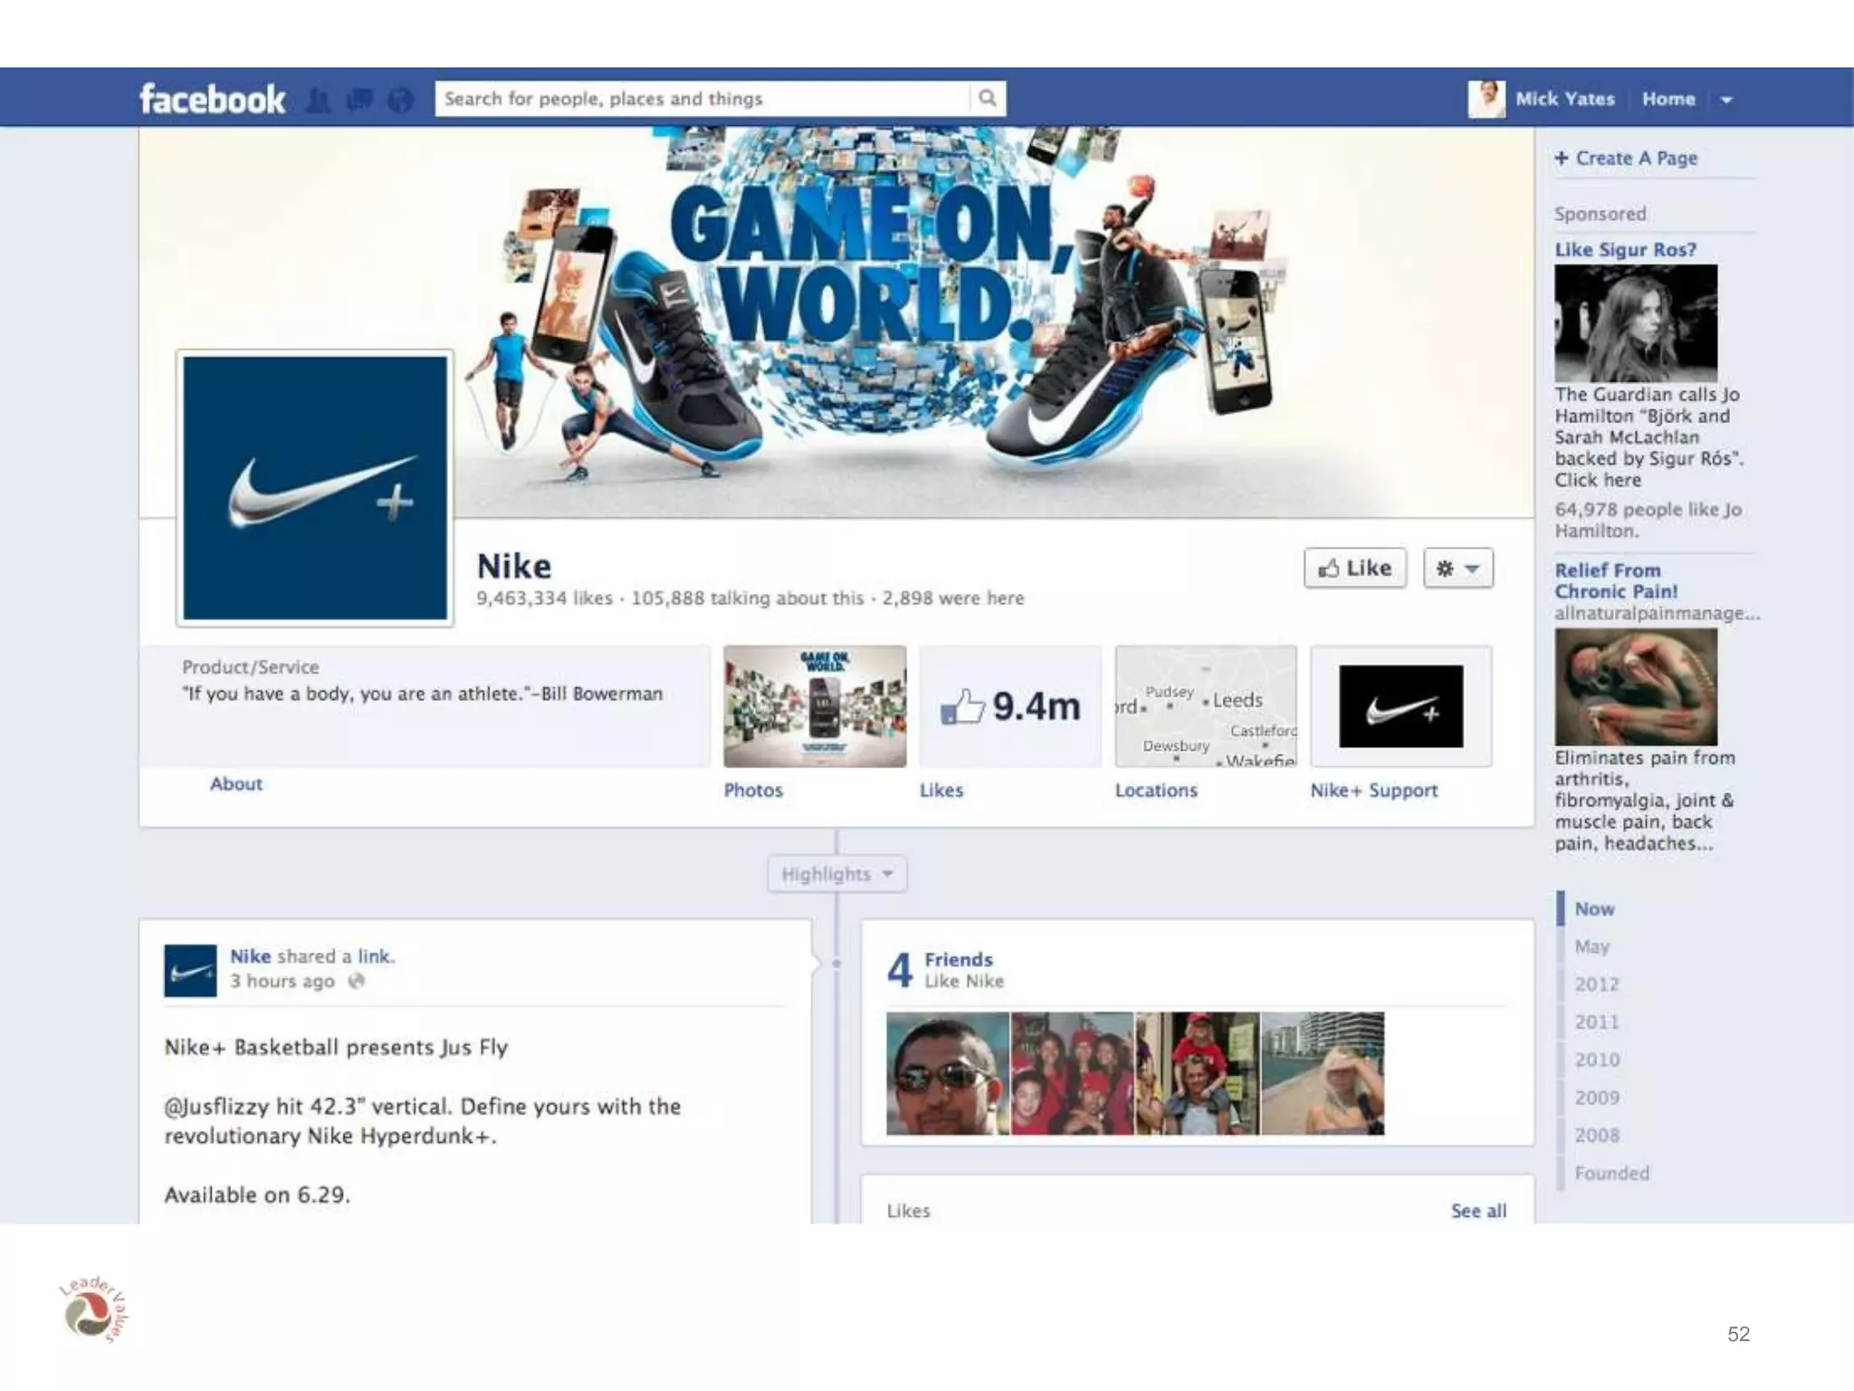Open the notifications globe icon
This screenshot has height=1391, width=1854.
tap(400, 100)
